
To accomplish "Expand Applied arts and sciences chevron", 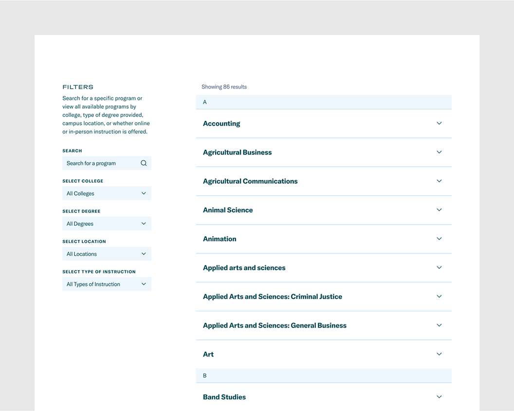I will click(439, 268).
